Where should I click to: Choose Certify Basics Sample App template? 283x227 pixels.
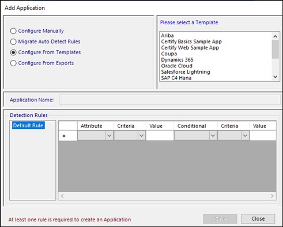tap(191, 41)
